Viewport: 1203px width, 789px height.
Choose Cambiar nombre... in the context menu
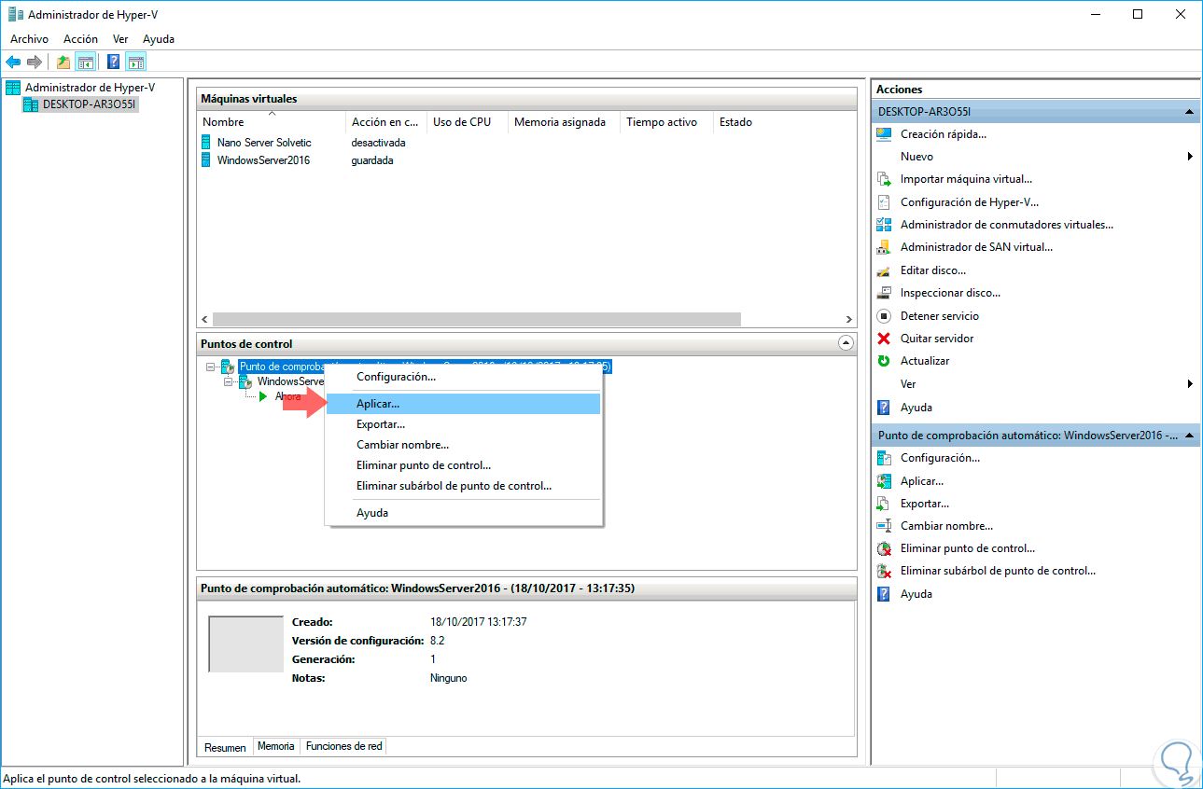[463, 445]
